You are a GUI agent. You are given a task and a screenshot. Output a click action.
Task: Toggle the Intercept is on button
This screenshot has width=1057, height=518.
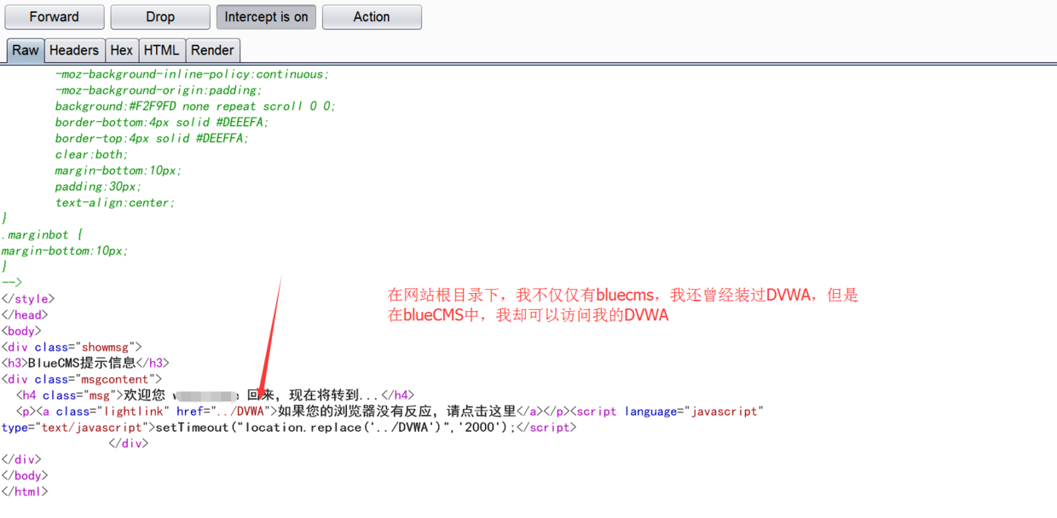[x=266, y=17]
